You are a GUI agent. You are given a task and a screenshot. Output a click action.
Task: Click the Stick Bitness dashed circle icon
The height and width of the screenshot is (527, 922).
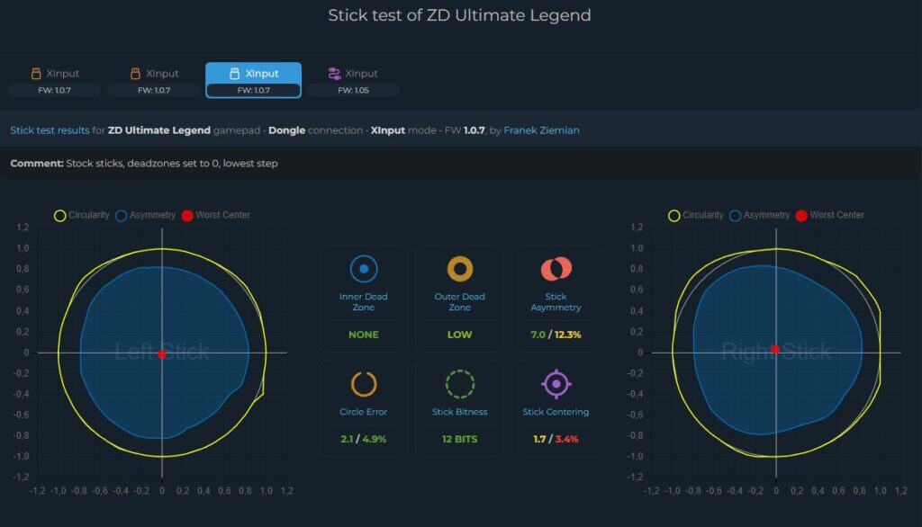tap(460, 384)
